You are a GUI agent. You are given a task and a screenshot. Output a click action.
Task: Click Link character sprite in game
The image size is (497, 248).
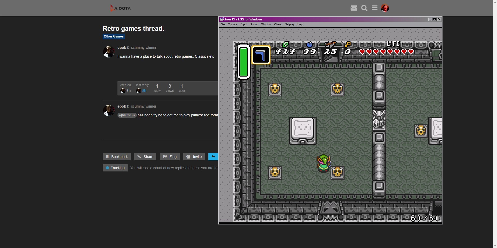click(x=324, y=163)
